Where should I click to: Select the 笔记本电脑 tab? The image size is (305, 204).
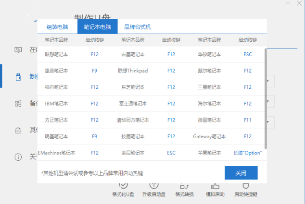[98, 26]
